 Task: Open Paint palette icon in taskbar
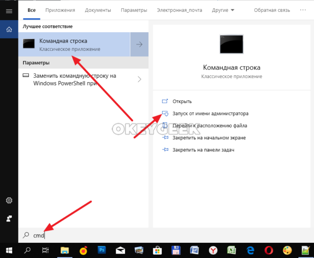tap(287, 250)
